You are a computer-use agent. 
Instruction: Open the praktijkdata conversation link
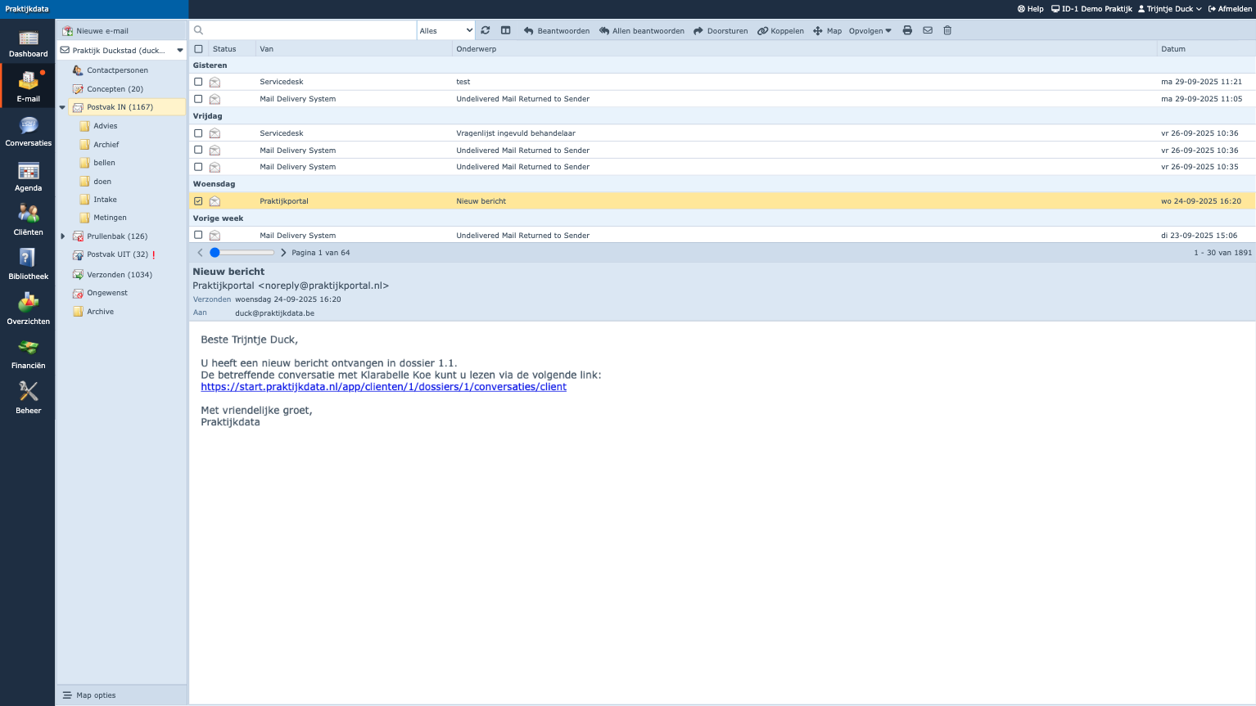coord(383,387)
